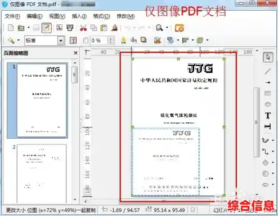Screen dimensions: 278x216
Task: Click thumbnail panel scroll-up arrow
Action: [75, 63]
